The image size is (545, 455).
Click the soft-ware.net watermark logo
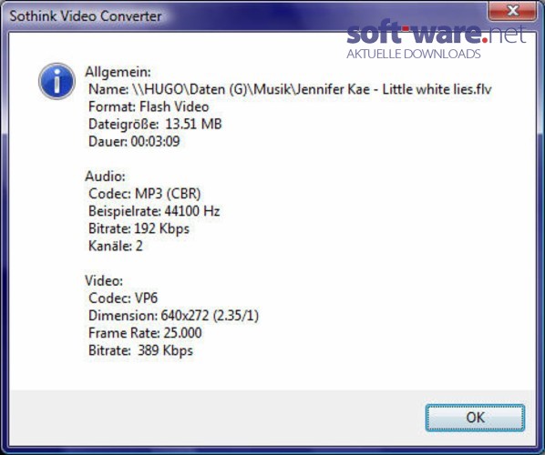[x=437, y=40]
